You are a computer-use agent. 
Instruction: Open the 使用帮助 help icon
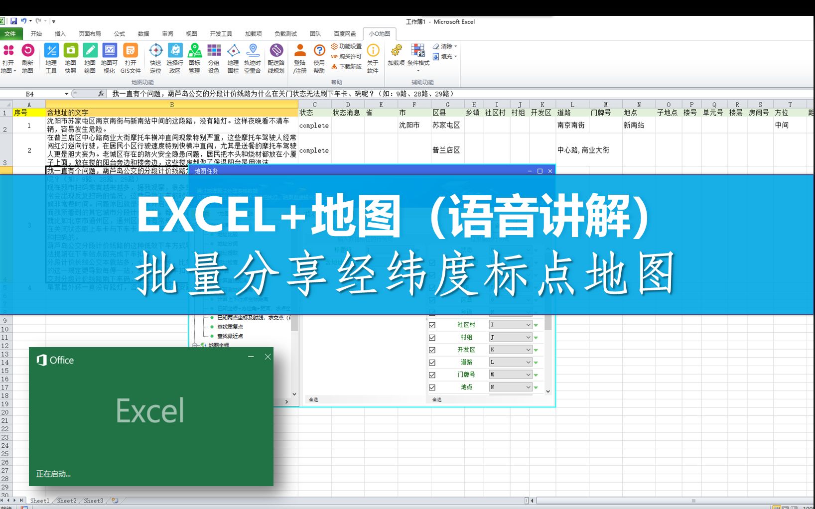tap(319, 59)
